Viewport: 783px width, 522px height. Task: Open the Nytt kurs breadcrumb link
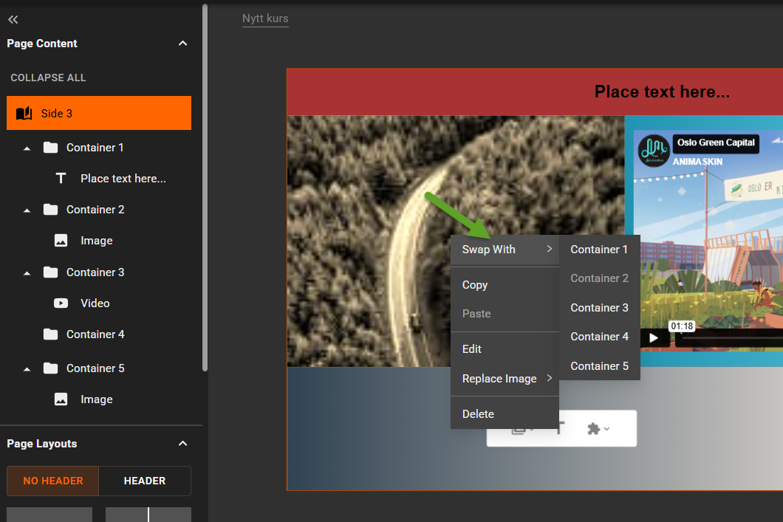[265, 18]
